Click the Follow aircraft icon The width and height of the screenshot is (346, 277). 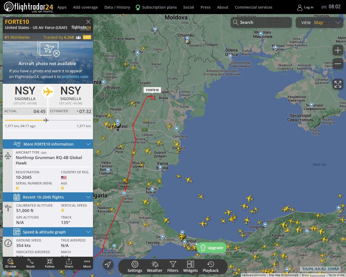point(50,263)
